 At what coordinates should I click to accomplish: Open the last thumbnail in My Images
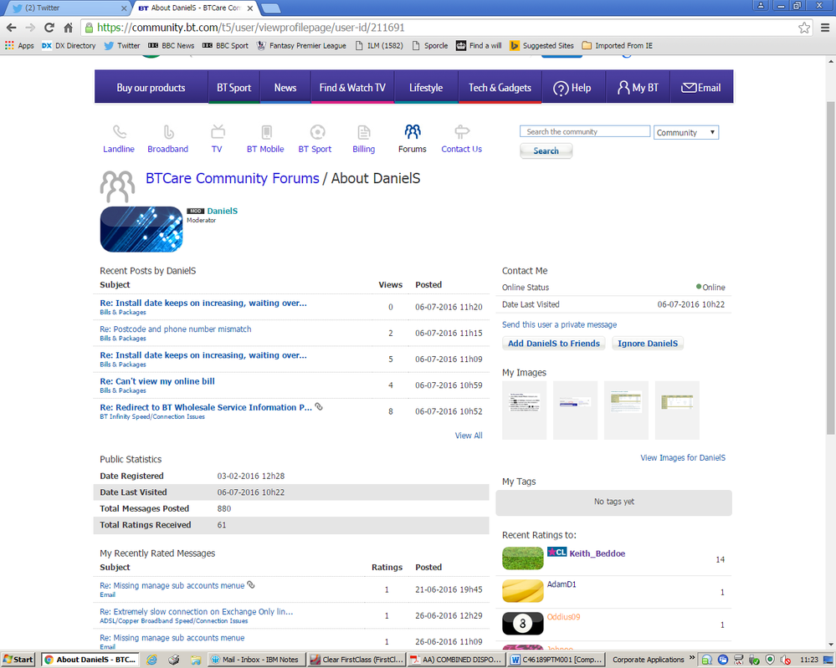point(677,410)
